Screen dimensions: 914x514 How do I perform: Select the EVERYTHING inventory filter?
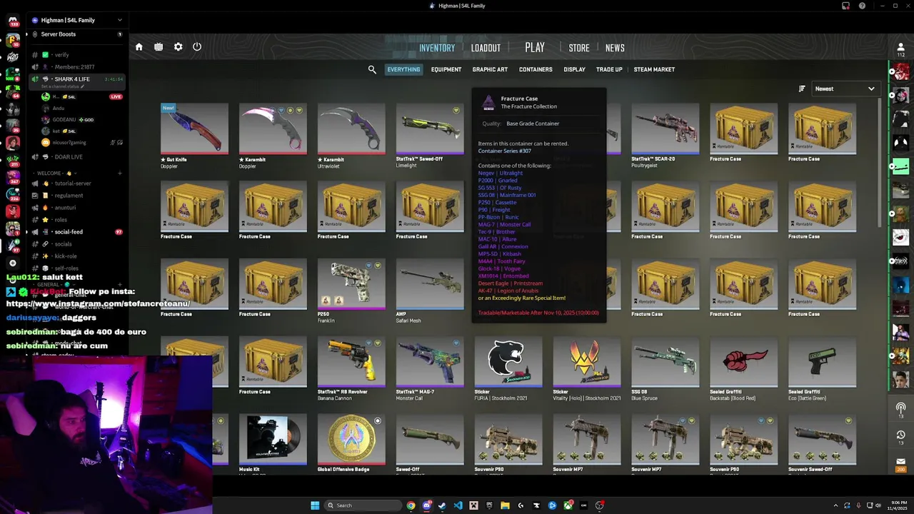coord(403,69)
